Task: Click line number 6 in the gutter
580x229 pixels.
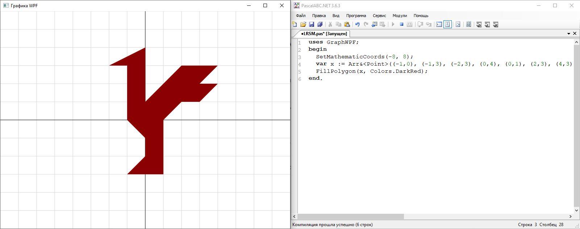Action: tap(300, 79)
